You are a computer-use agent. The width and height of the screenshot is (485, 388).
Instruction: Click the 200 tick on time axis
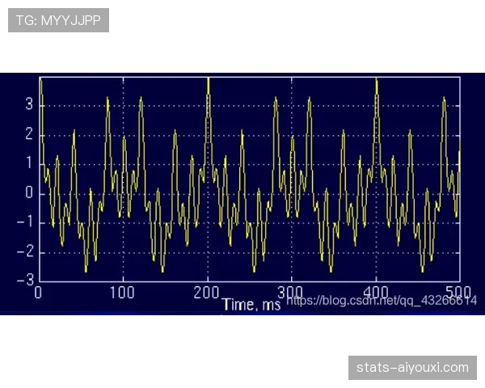208,291
